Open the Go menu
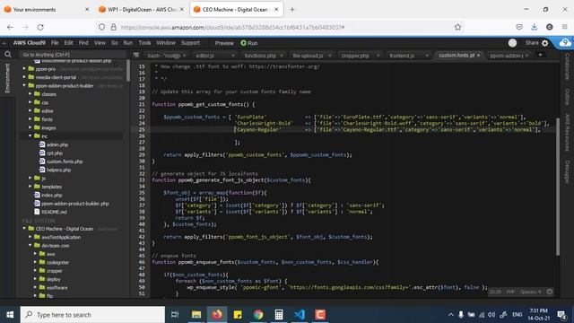 (115, 43)
